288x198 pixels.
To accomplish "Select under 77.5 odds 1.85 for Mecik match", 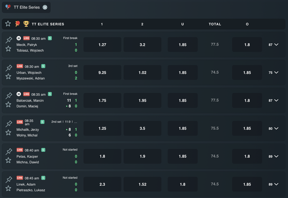I will [x=183, y=45].
